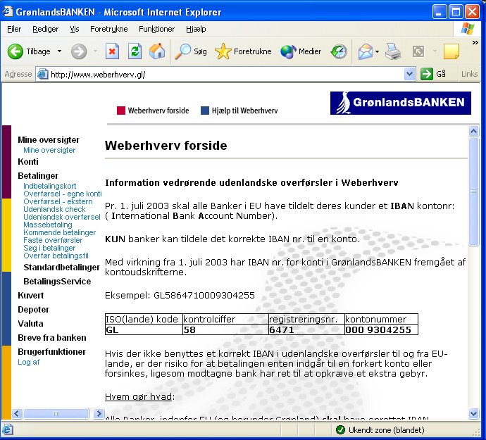Viewport: 486px width, 440px height.
Task: Click the Links toolbar label
Action: coord(469,74)
